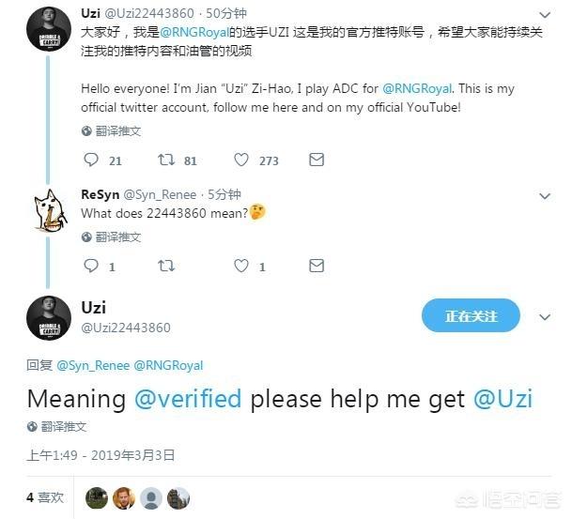The image size is (572, 519).
Task: Translate the main reply tweet via 翻译推文
Action: (x=57, y=426)
